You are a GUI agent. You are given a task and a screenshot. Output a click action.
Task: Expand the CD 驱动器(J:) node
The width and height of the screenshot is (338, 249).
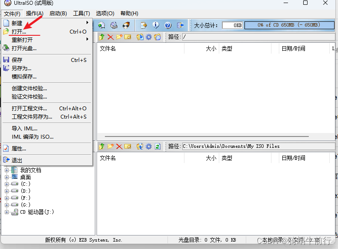7,212
